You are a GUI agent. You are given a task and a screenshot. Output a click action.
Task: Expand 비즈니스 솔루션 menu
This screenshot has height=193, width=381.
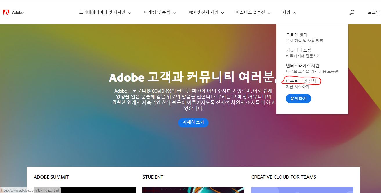[253, 12]
